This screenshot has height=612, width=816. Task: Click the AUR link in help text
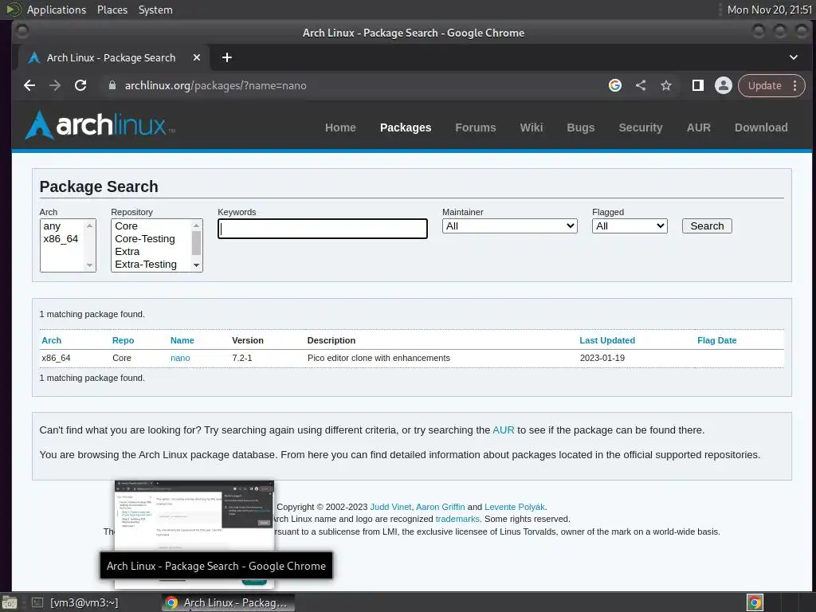pyautogui.click(x=504, y=430)
